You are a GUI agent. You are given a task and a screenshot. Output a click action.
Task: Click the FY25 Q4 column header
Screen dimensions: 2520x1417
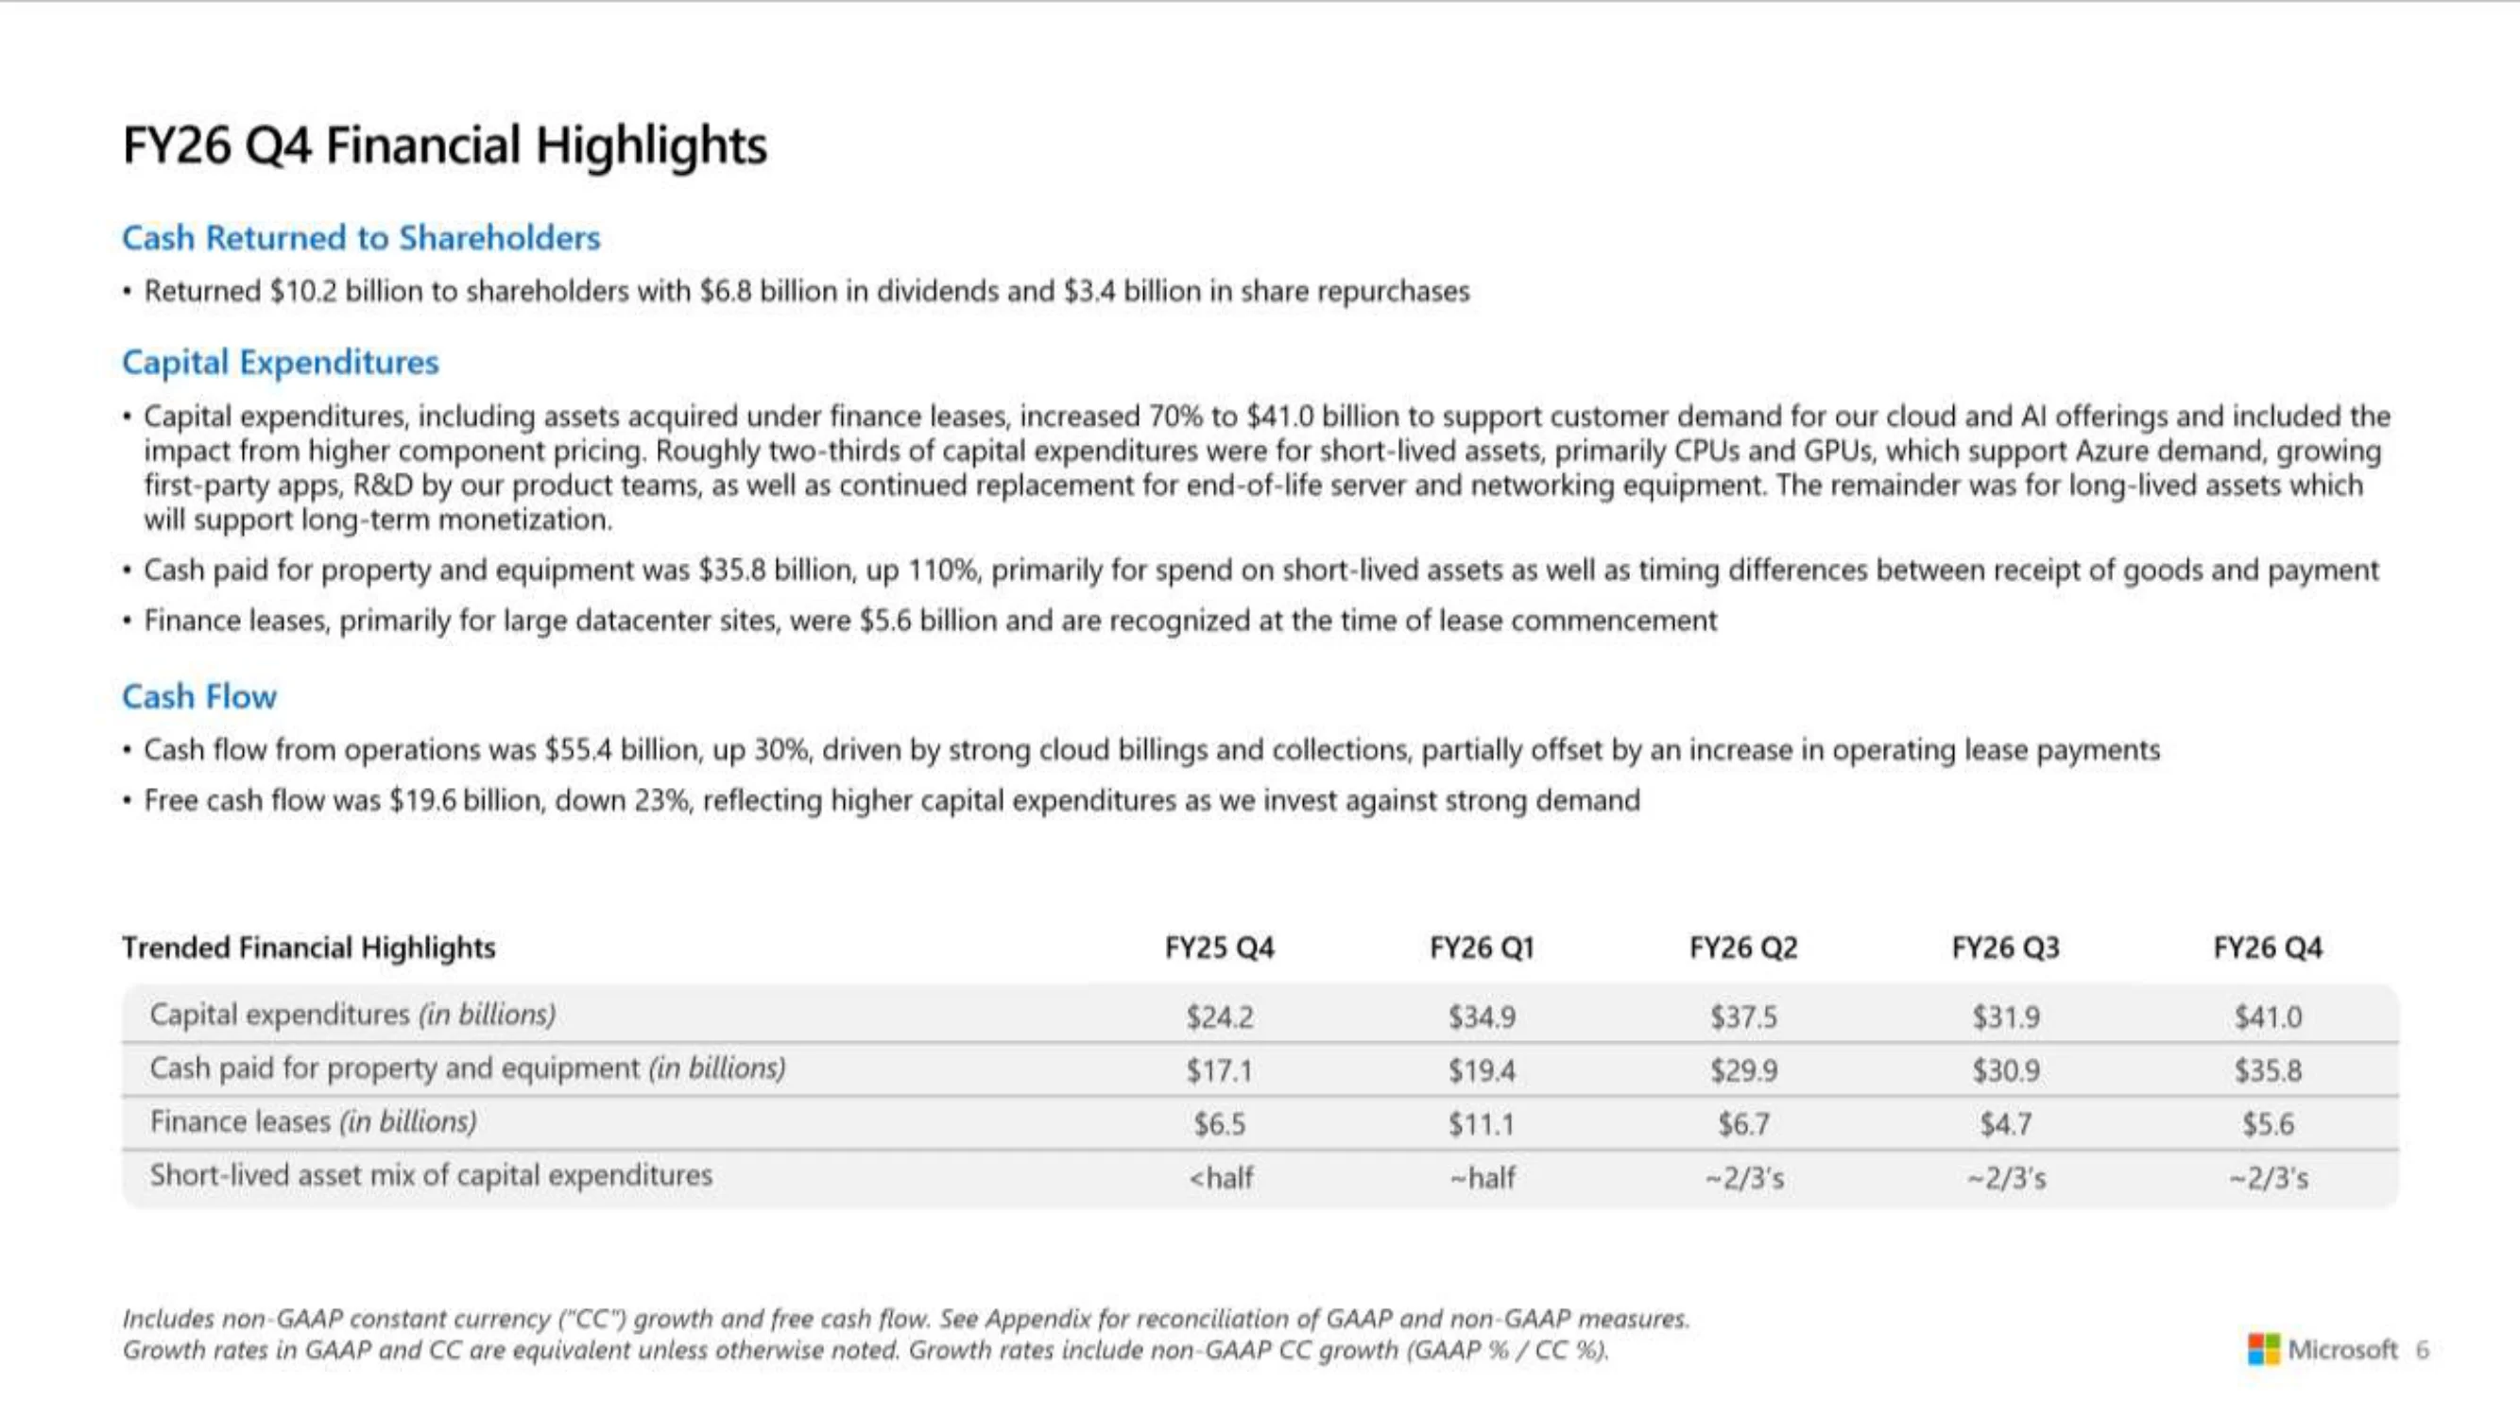pyautogui.click(x=1219, y=948)
